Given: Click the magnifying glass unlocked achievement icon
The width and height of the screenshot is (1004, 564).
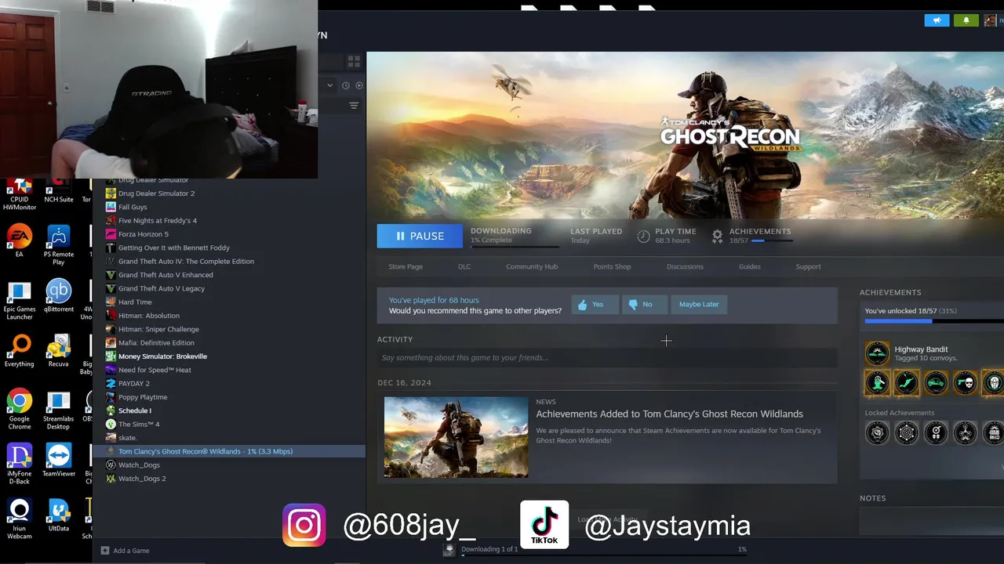Looking at the screenshot, I should pos(877,383).
